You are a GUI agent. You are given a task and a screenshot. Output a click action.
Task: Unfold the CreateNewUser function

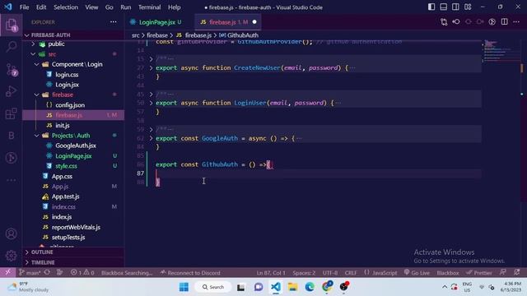click(x=151, y=67)
